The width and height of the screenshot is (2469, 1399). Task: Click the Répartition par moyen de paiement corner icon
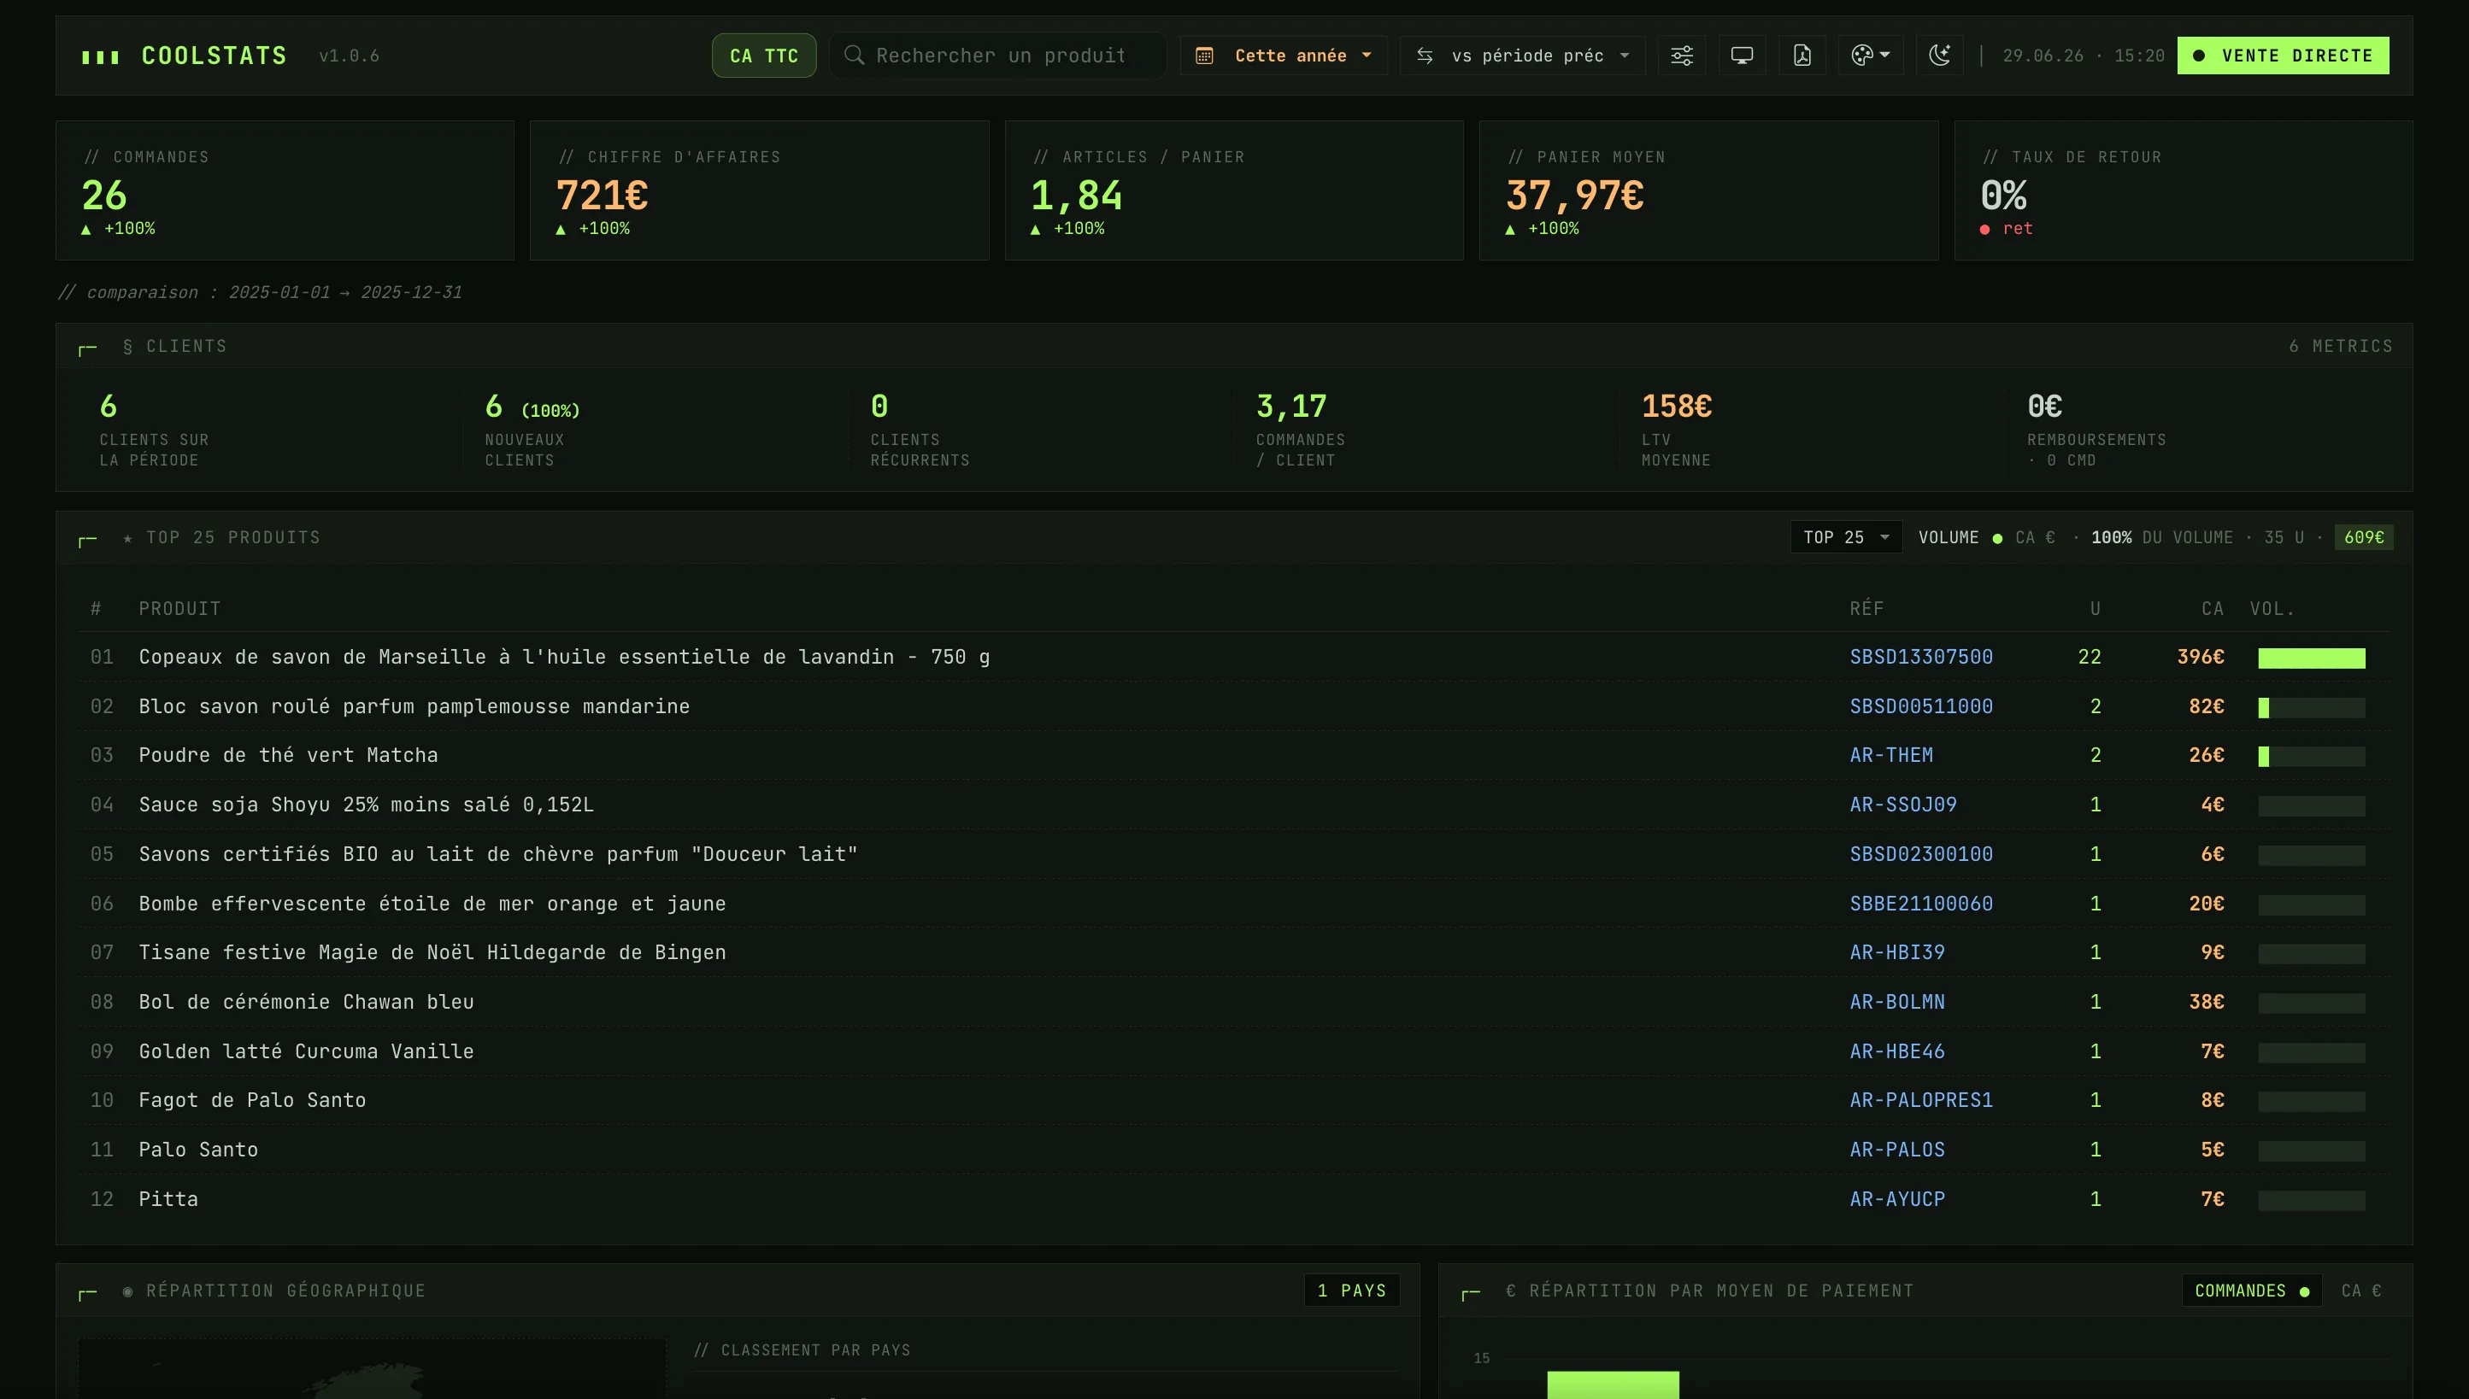(x=1471, y=1292)
